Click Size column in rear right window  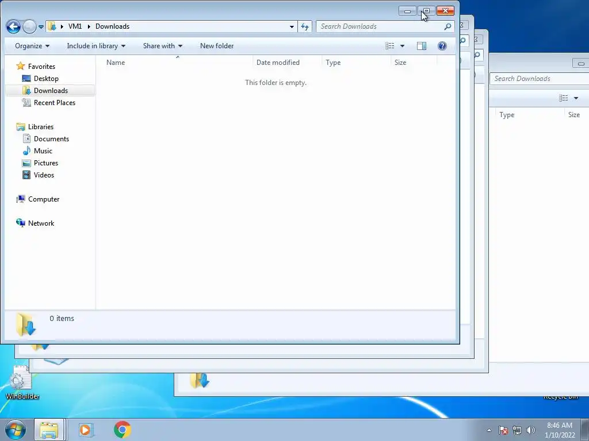click(x=573, y=115)
